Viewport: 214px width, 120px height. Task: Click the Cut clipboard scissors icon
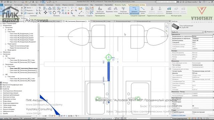point(22,8)
